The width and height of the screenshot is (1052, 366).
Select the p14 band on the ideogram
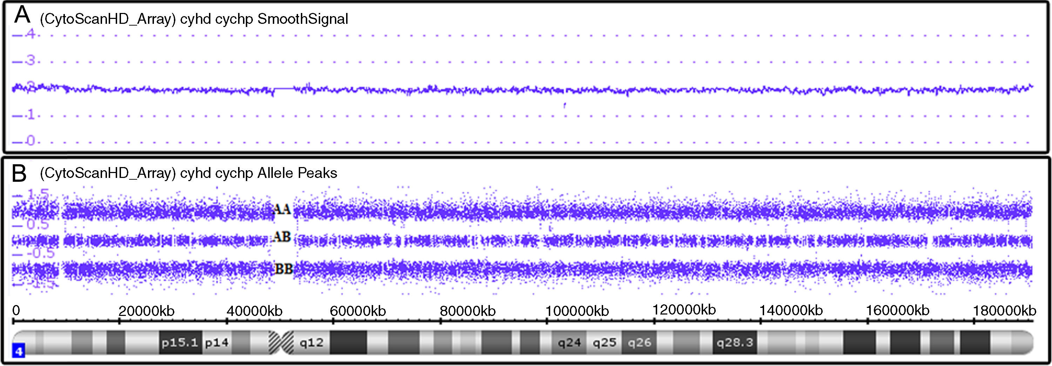coord(217,342)
